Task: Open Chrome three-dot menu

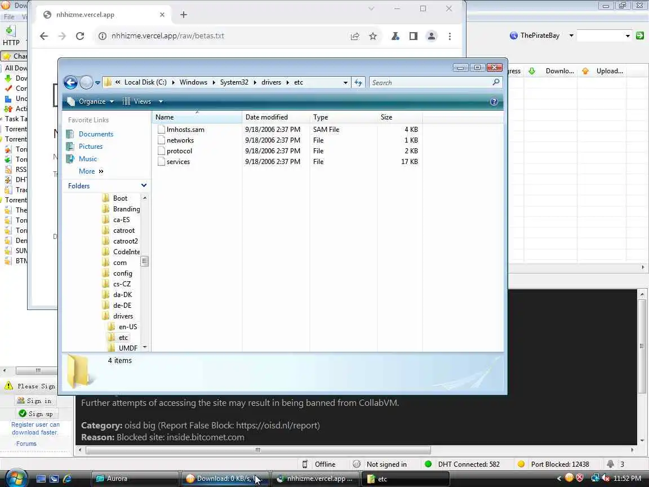Action: 450,36
